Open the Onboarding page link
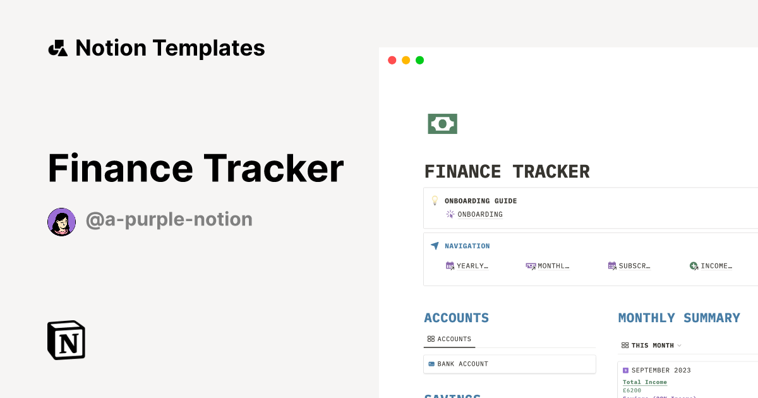 coord(480,214)
